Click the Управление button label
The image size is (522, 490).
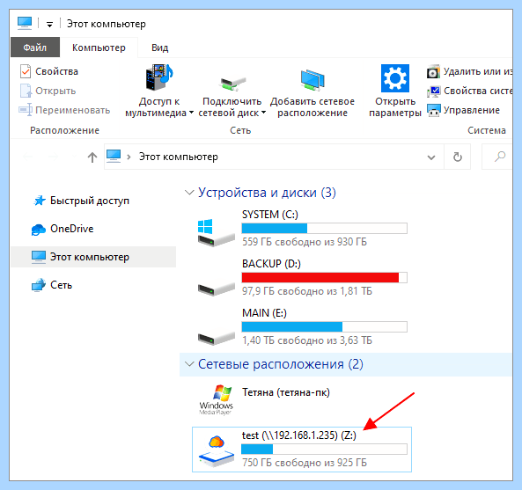472,110
